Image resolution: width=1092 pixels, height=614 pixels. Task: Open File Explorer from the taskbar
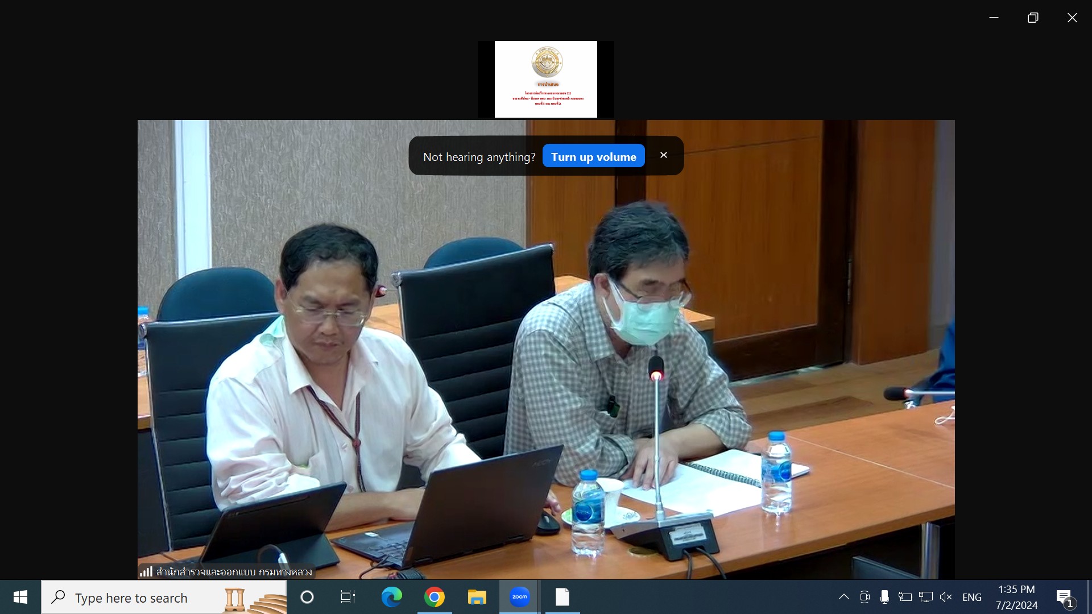[477, 597]
